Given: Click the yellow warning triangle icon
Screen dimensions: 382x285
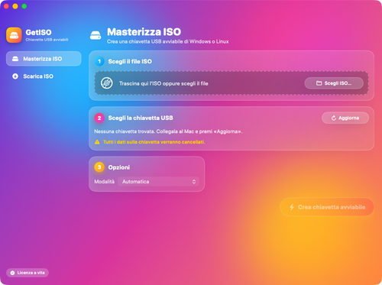Looking at the screenshot, I should (97, 142).
